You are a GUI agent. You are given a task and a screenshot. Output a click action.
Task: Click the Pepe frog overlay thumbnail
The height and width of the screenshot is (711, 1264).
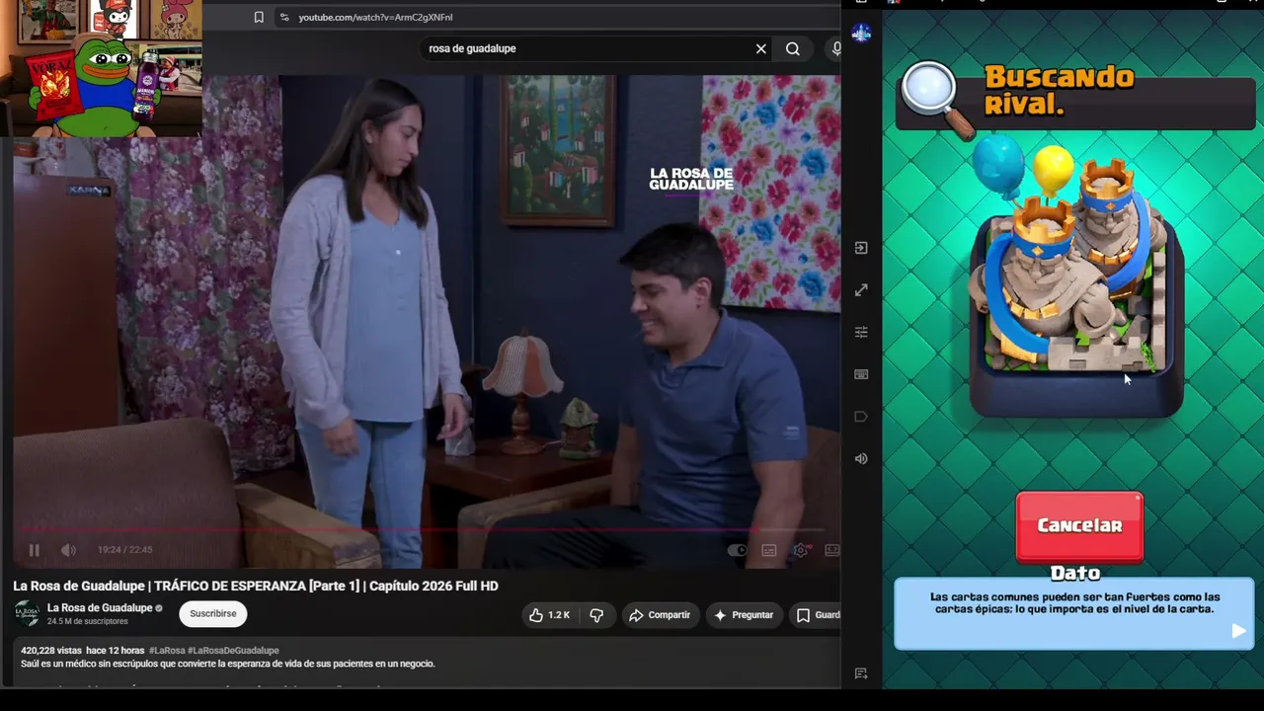(x=101, y=68)
